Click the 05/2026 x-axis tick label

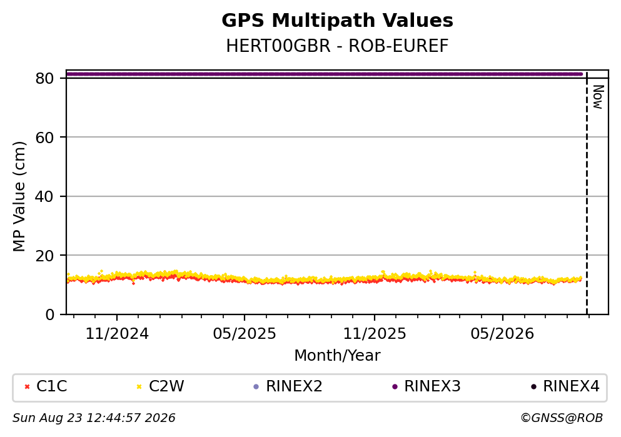point(502,334)
